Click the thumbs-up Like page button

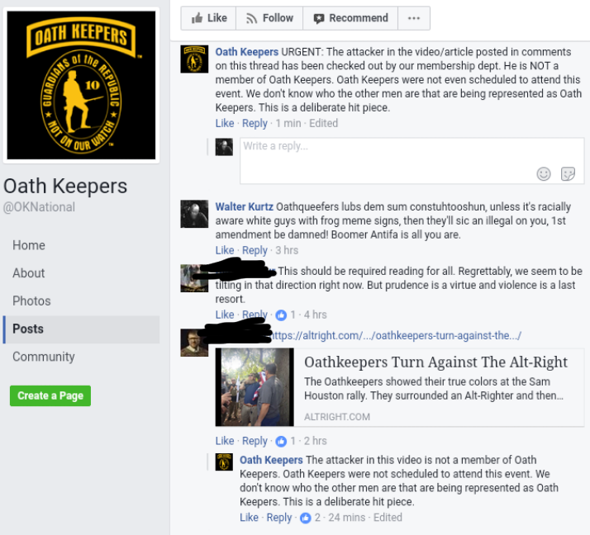click(208, 18)
